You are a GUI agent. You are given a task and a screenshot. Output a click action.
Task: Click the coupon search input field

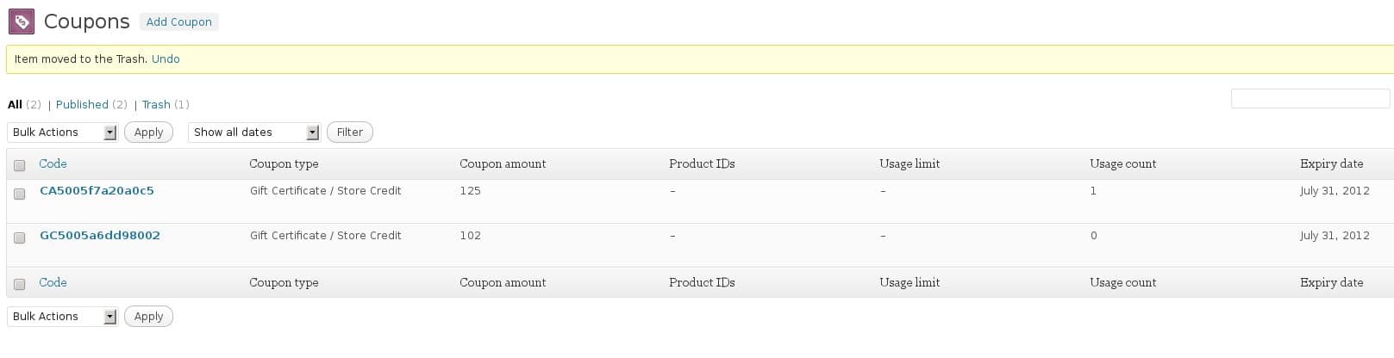1310,98
